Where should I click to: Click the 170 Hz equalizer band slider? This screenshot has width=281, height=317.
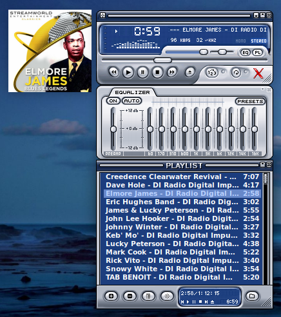click(x=162, y=129)
